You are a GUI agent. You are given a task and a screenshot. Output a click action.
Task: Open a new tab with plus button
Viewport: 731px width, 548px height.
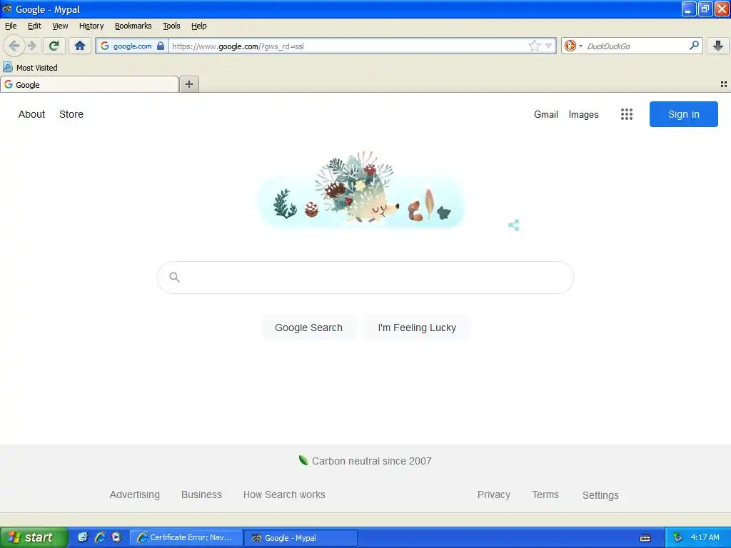(x=188, y=84)
